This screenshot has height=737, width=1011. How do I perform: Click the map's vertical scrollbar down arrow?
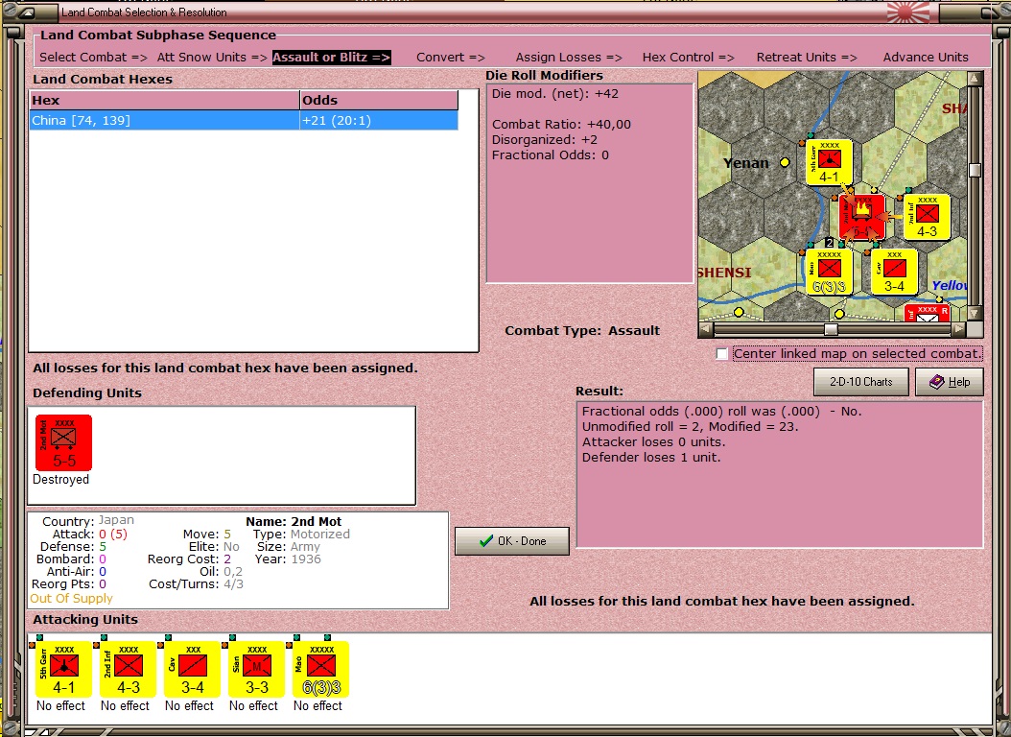click(x=975, y=314)
